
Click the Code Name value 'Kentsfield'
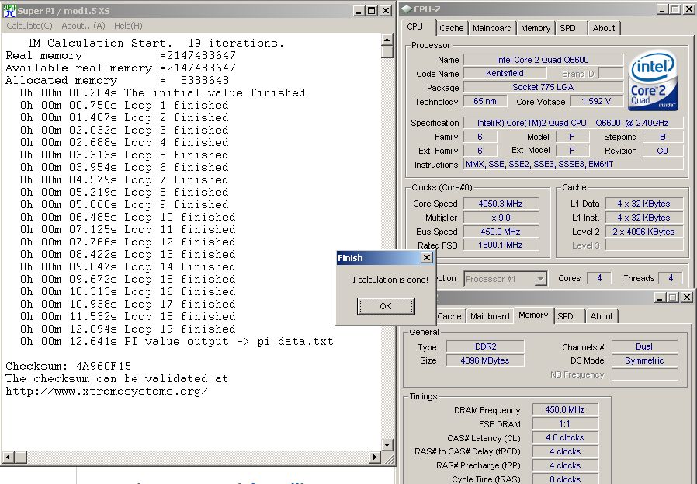[x=505, y=73]
